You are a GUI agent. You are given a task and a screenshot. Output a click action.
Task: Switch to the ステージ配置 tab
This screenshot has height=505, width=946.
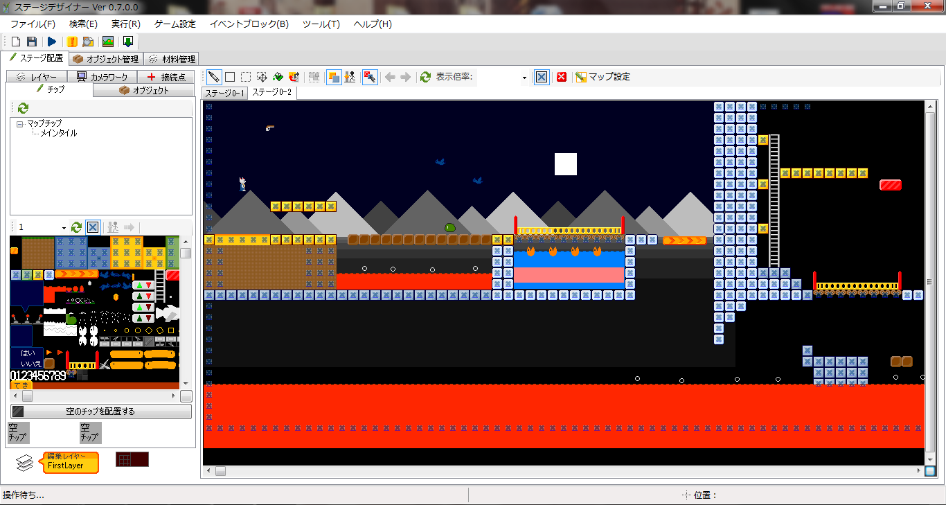(35, 58)
